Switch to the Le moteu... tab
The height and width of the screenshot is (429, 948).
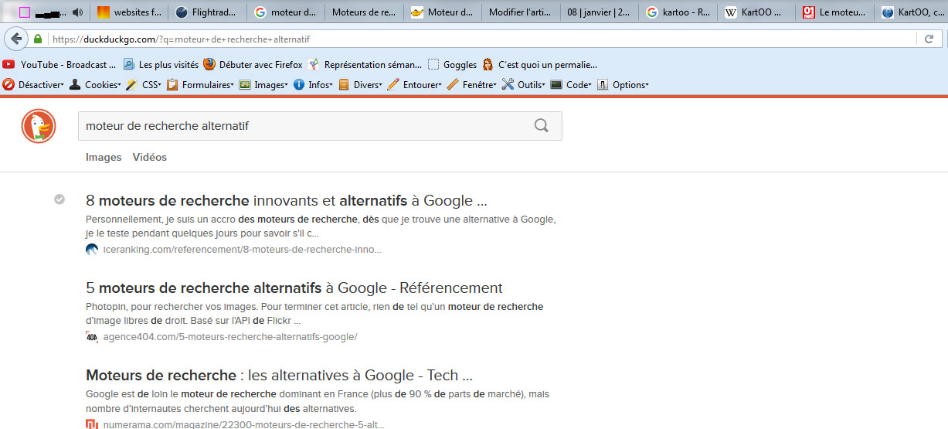coord(835,12)
